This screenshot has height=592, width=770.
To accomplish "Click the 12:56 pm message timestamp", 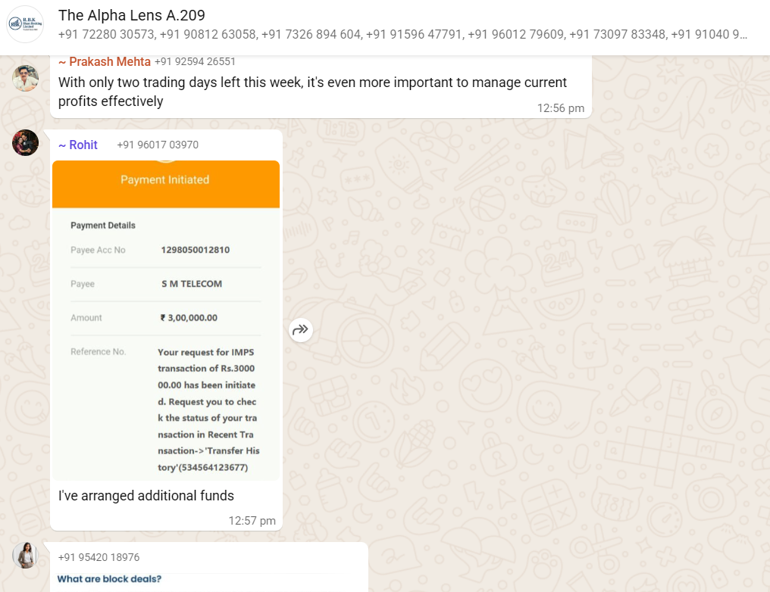I will click(x=560, y=108).
